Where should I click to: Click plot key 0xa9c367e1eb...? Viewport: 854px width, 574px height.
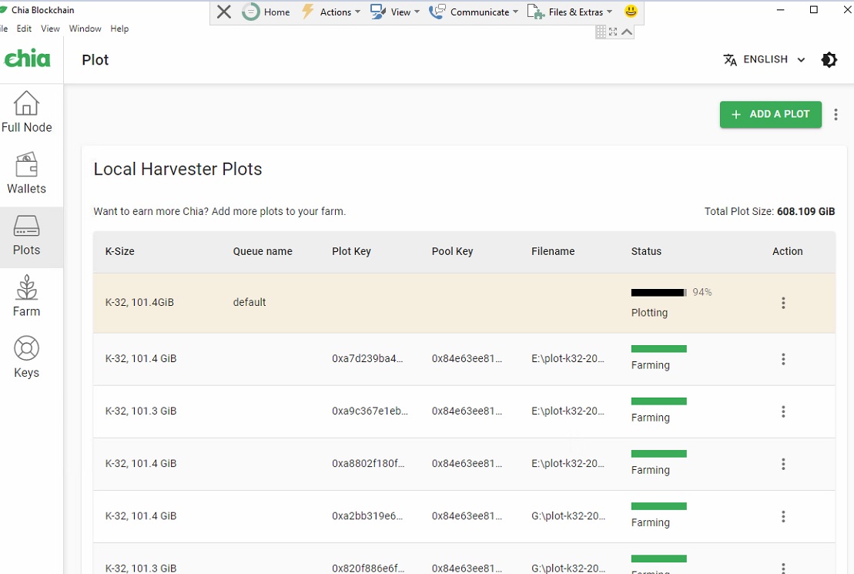(370, 411)
